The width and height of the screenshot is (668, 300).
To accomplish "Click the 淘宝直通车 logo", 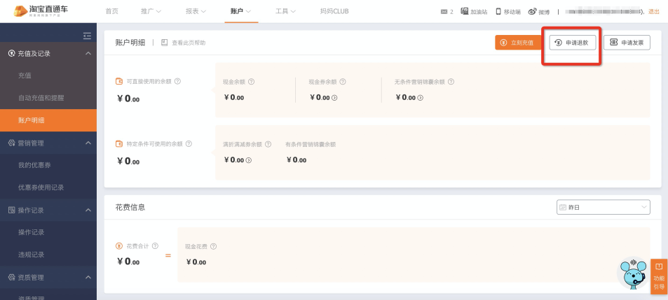I will coord(41,11).
